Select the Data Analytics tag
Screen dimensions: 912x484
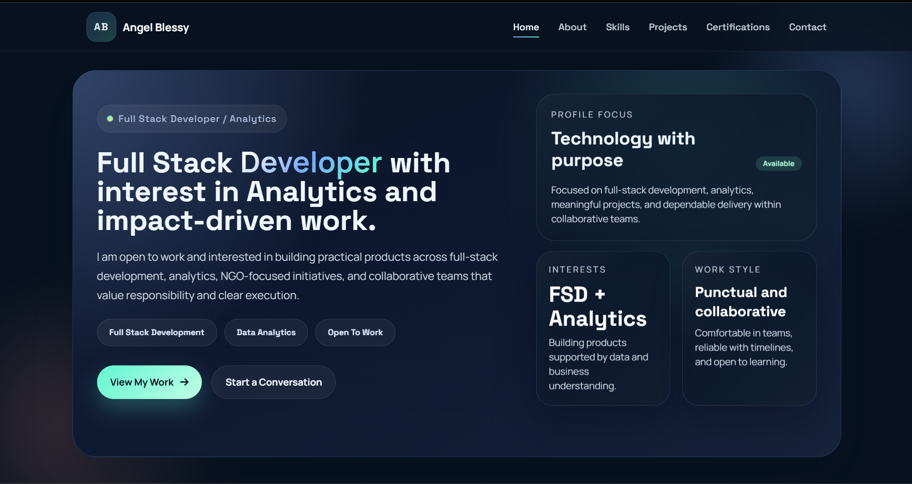[266, 332]
